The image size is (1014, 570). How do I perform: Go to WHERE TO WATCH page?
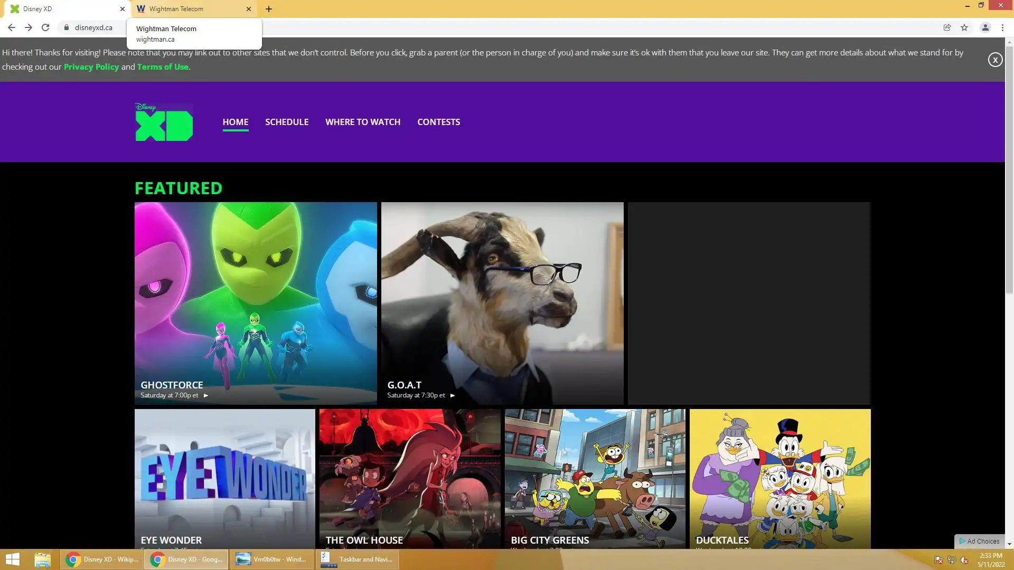(x=363, y=122)
